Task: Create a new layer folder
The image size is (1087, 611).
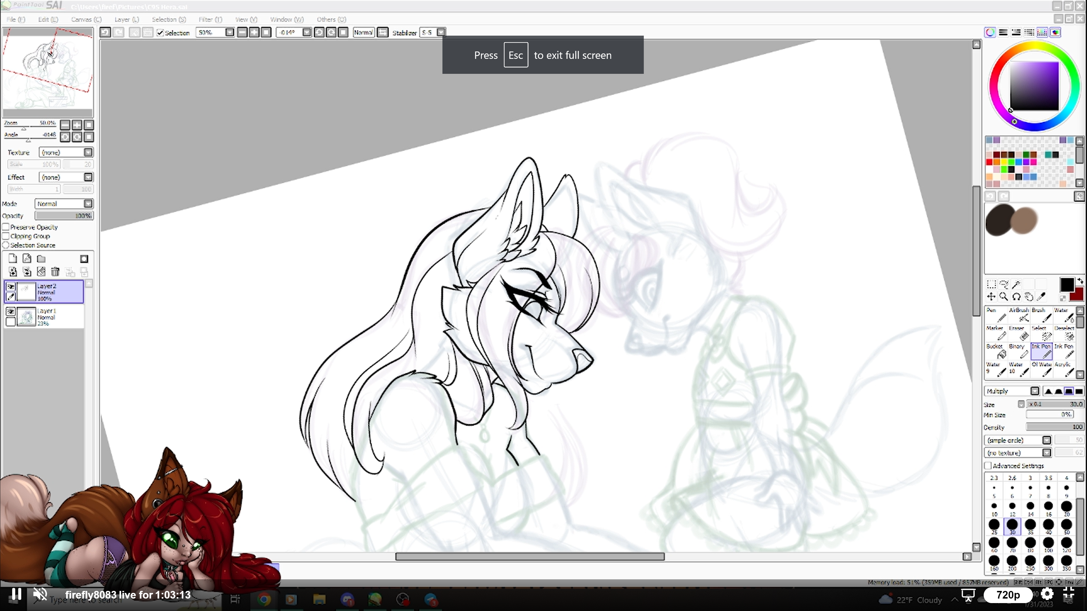Action: point(41,259)
